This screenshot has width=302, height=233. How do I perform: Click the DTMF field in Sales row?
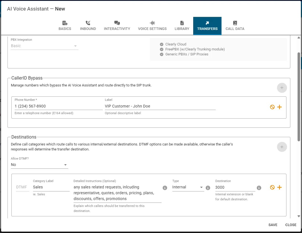22,187
